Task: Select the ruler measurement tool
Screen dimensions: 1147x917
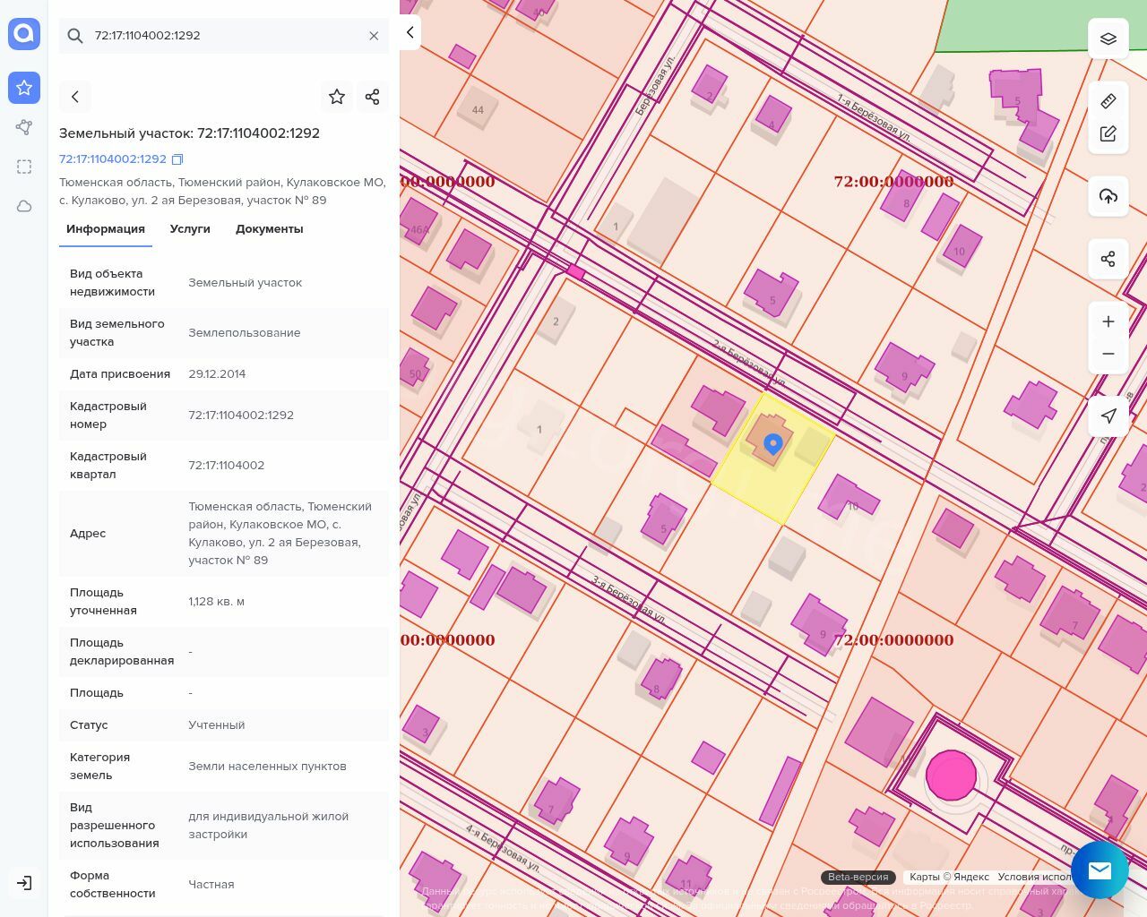Action: point(1108,100)
